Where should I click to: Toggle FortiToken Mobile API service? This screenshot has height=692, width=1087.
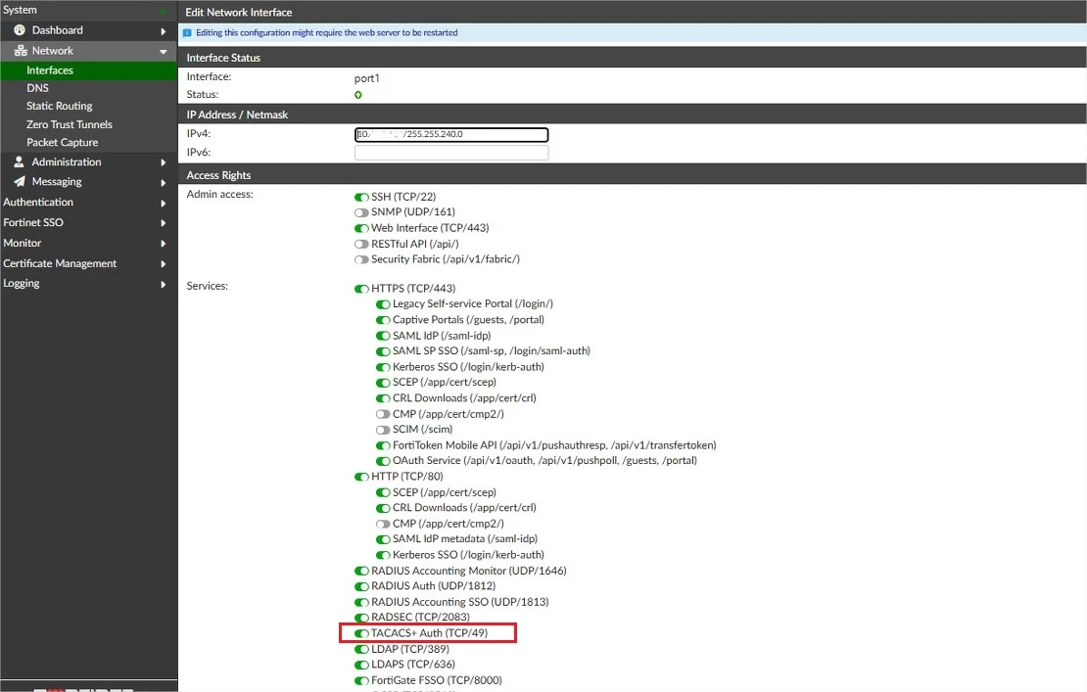[383, 446]
